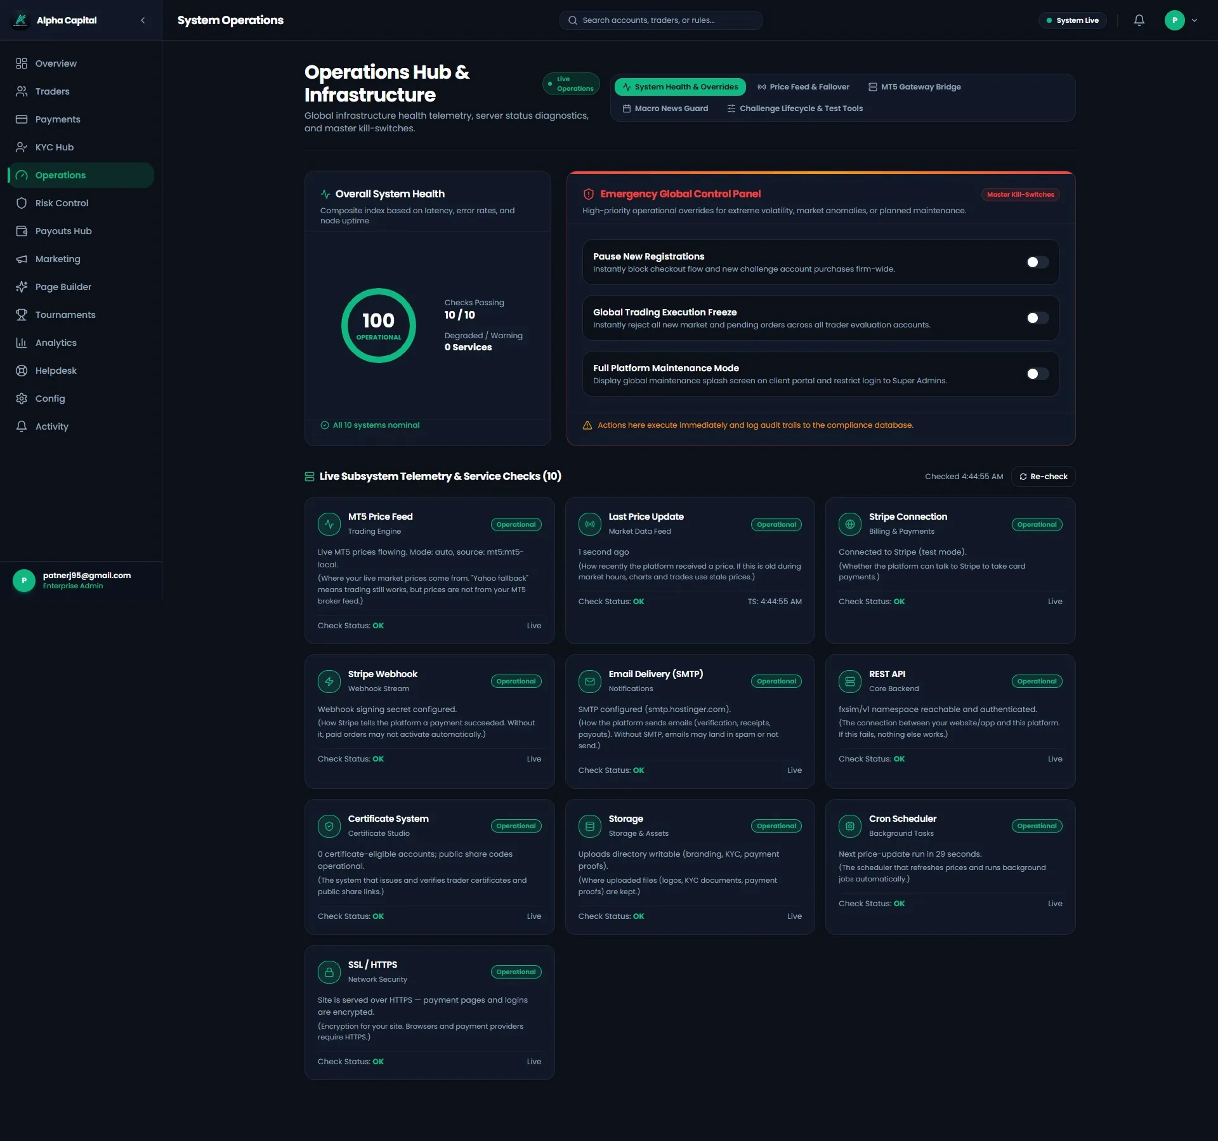Viewport: 1218px width, 1141px height.
Task: Click the Payments sidebar card icon
Action: [22, 119]
